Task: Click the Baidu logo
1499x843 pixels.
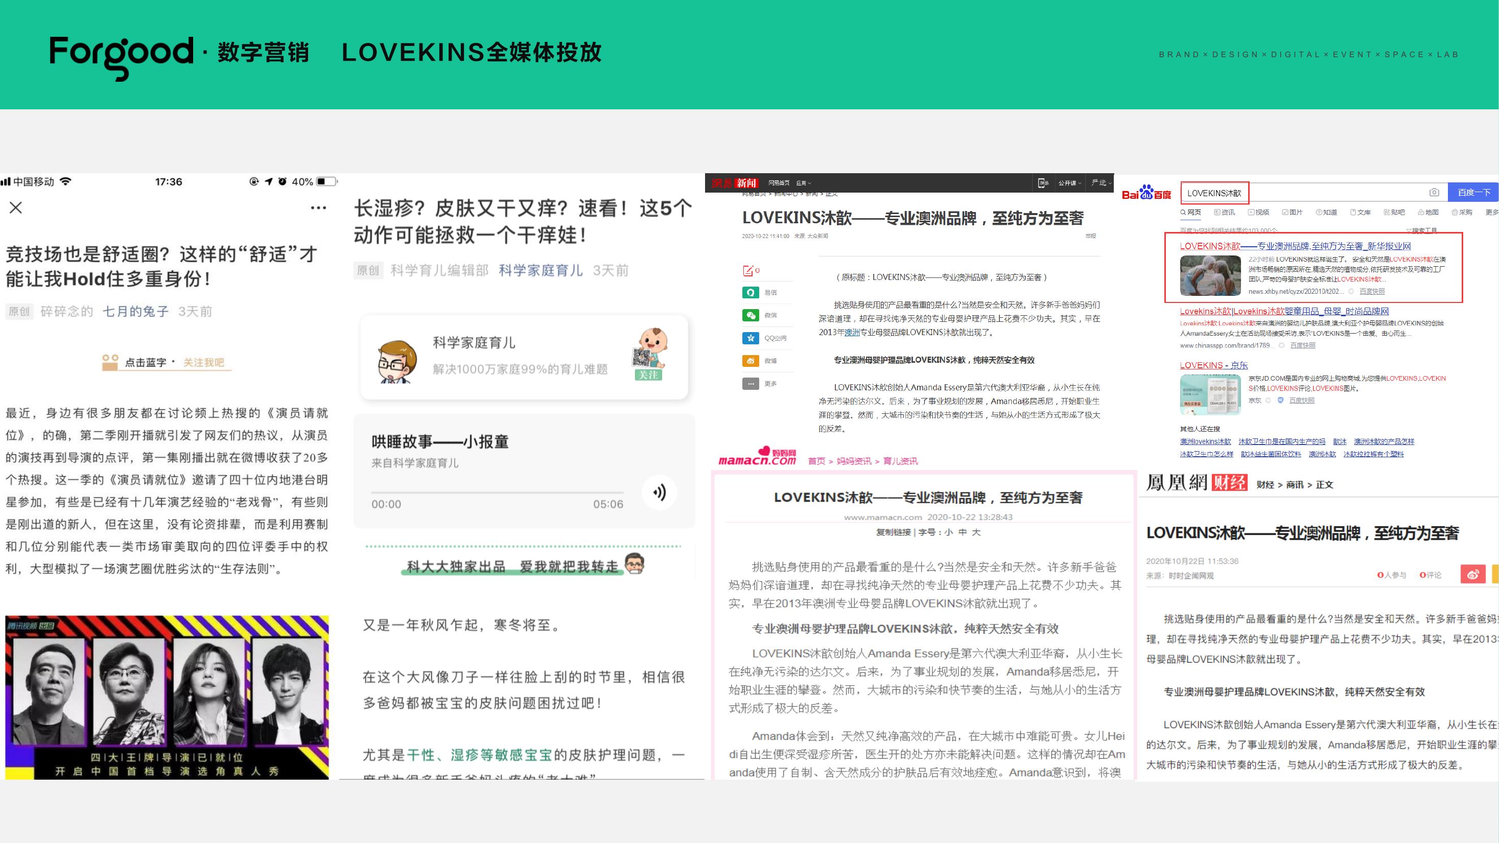Action: (1146, 193)
